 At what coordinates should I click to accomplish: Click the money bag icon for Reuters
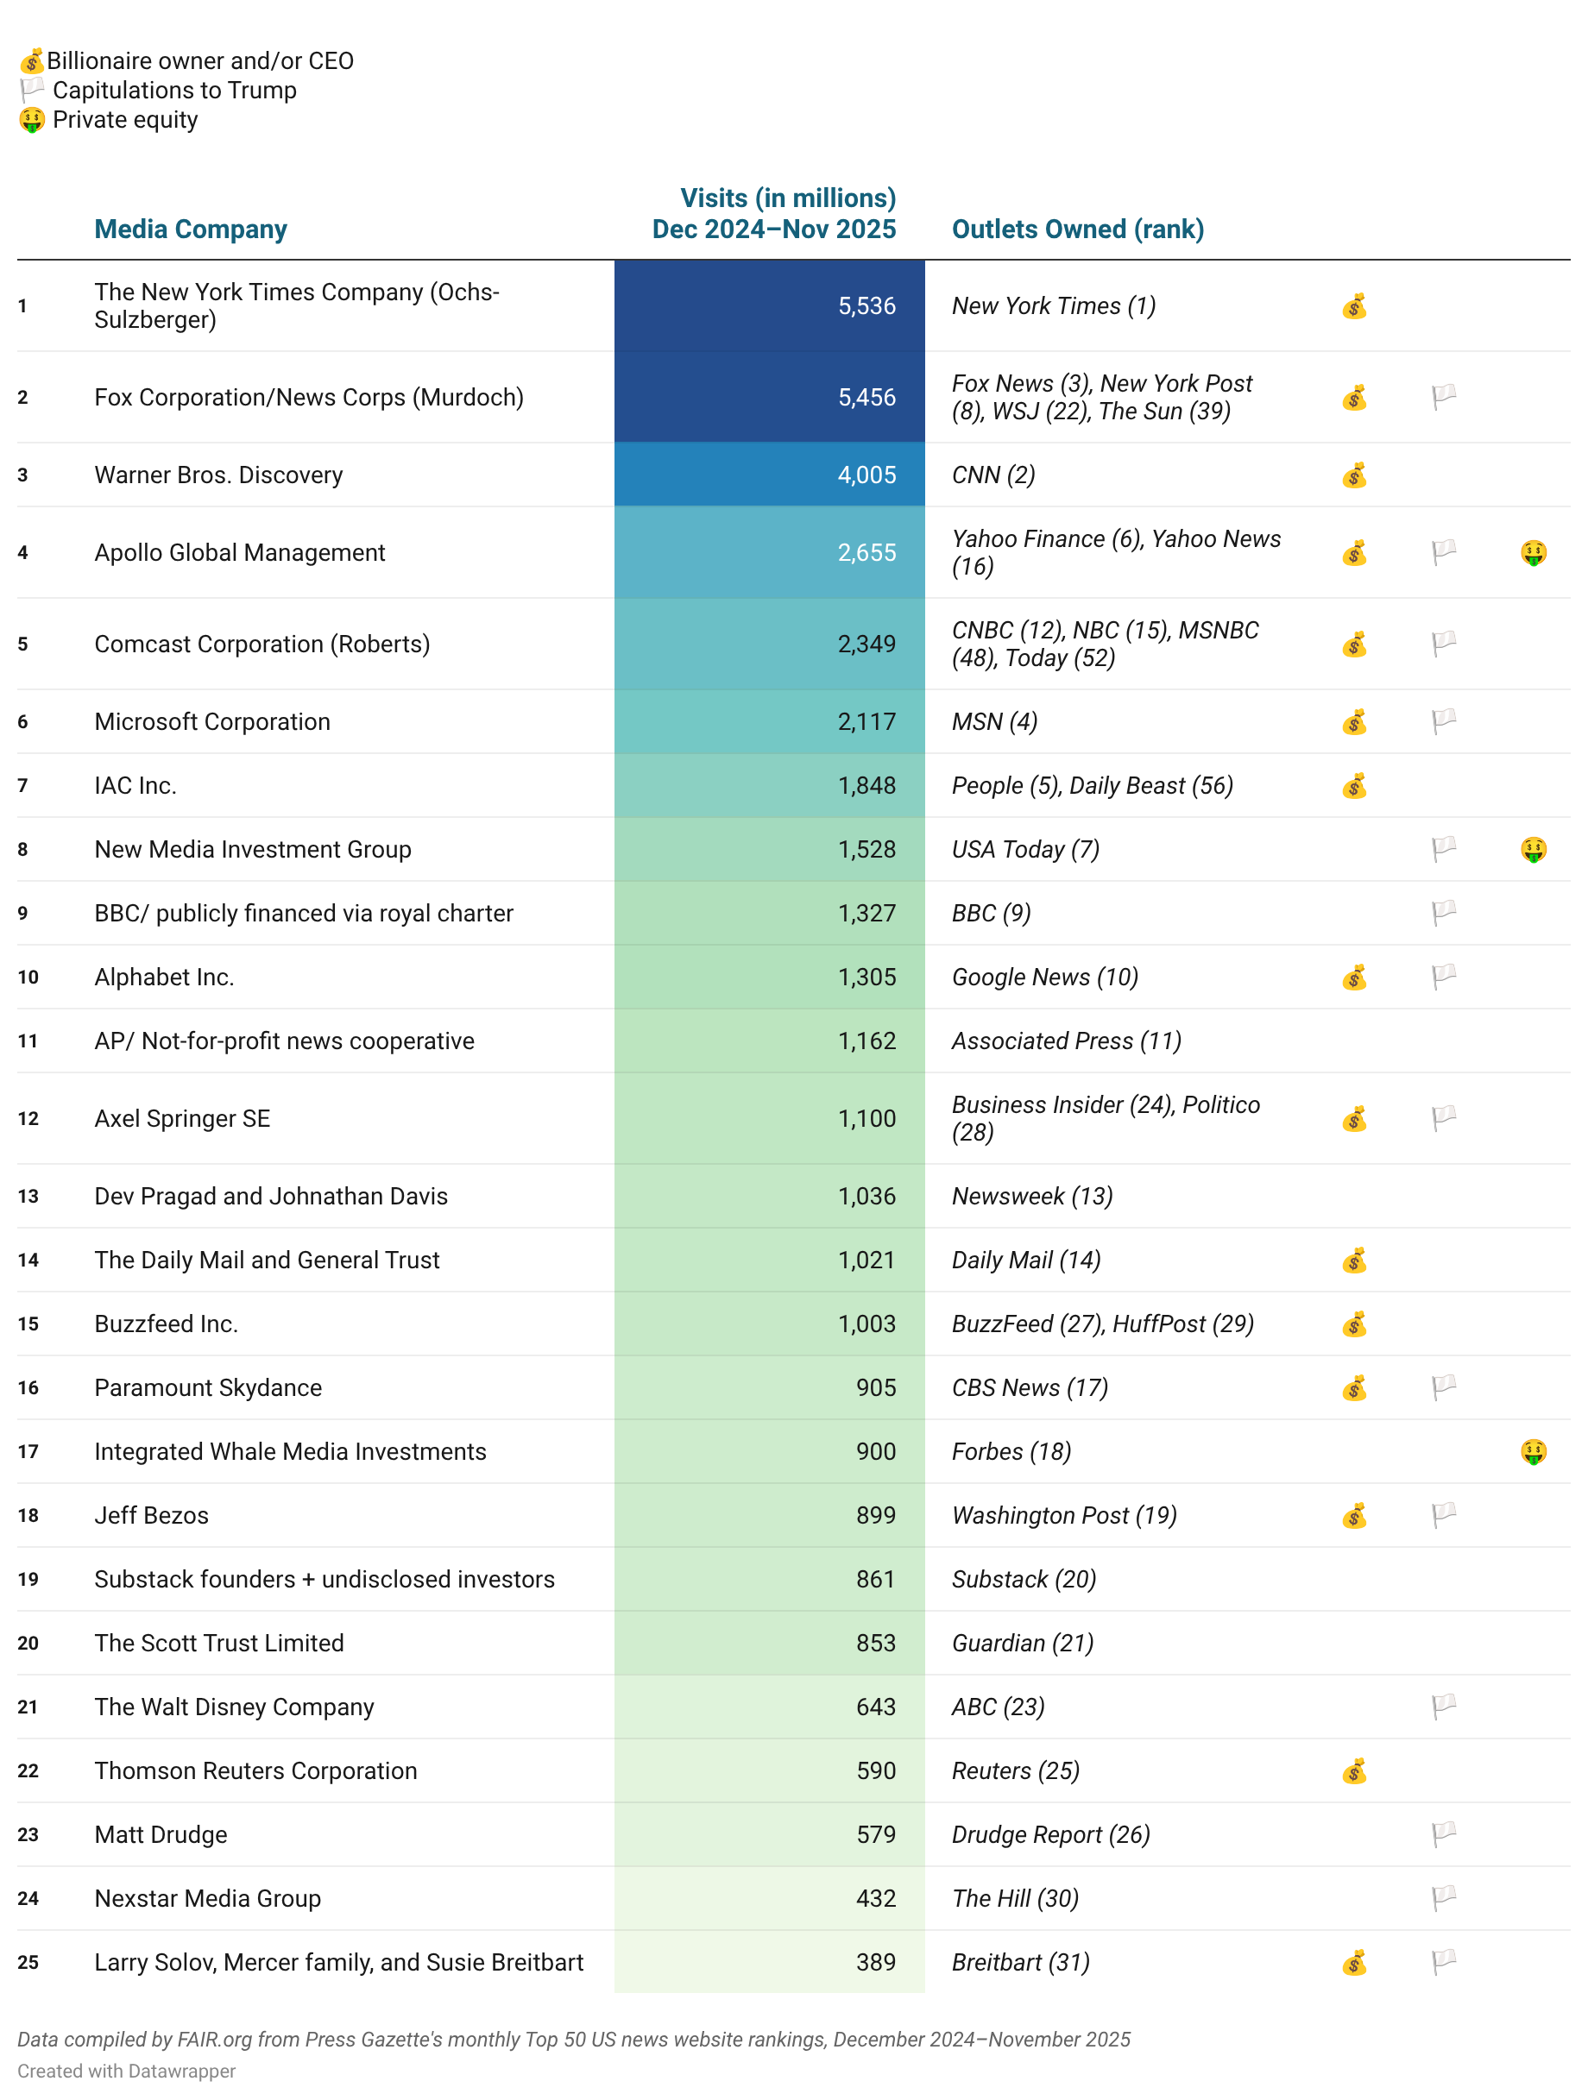(x=1353, y=1770)
